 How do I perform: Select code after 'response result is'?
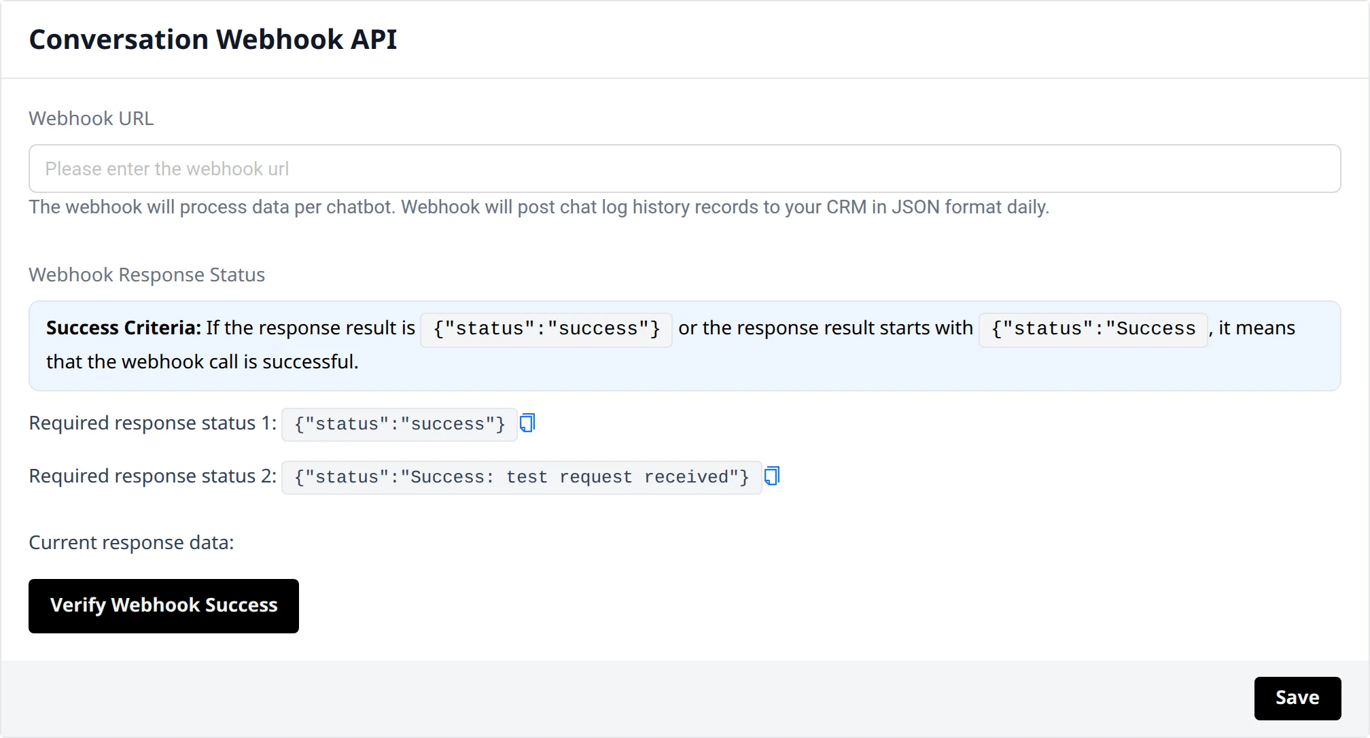(546, 329)
